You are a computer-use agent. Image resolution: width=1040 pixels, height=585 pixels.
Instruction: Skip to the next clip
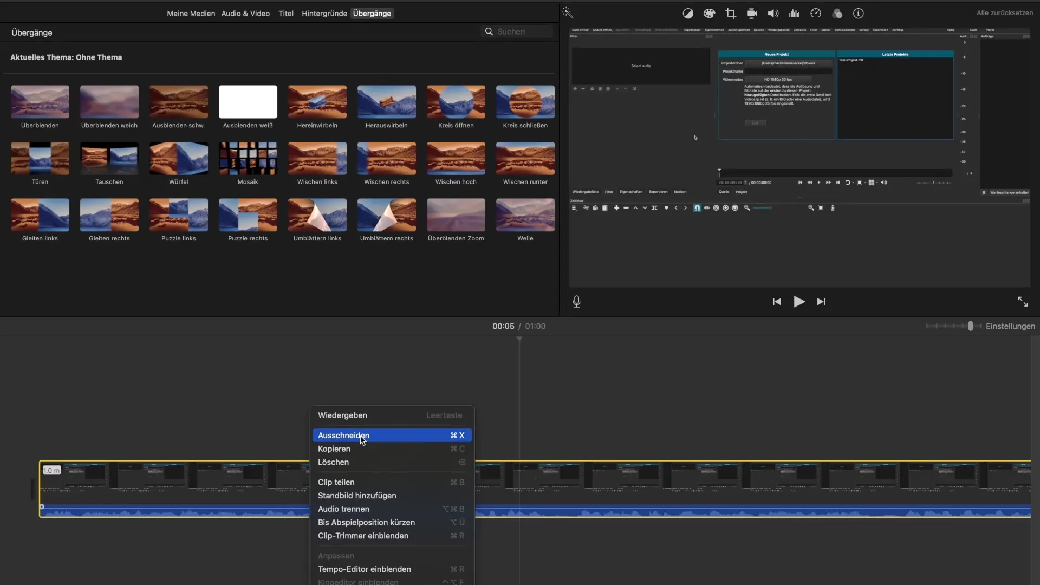tap(821, 302)
